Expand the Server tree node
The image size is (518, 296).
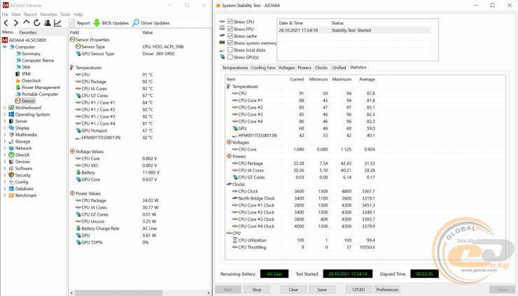pos(5,121)
